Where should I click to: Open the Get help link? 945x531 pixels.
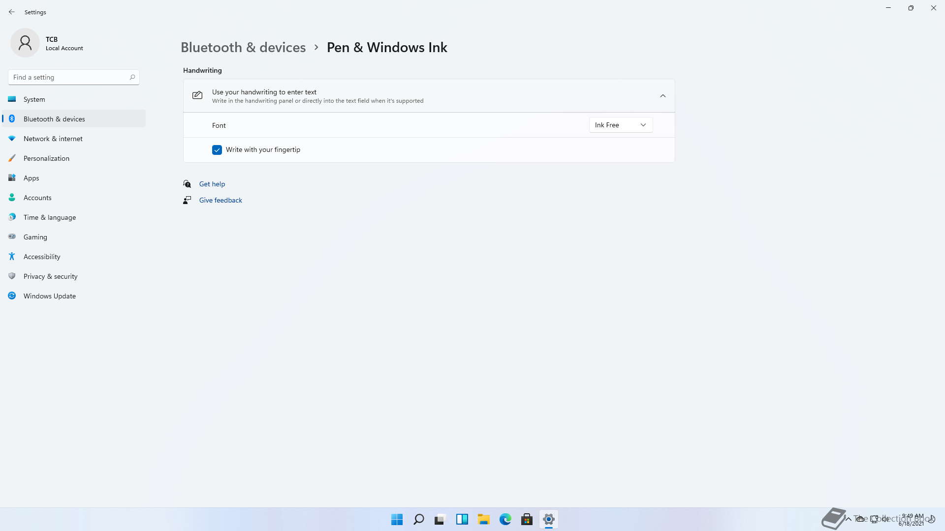point(212,184)
